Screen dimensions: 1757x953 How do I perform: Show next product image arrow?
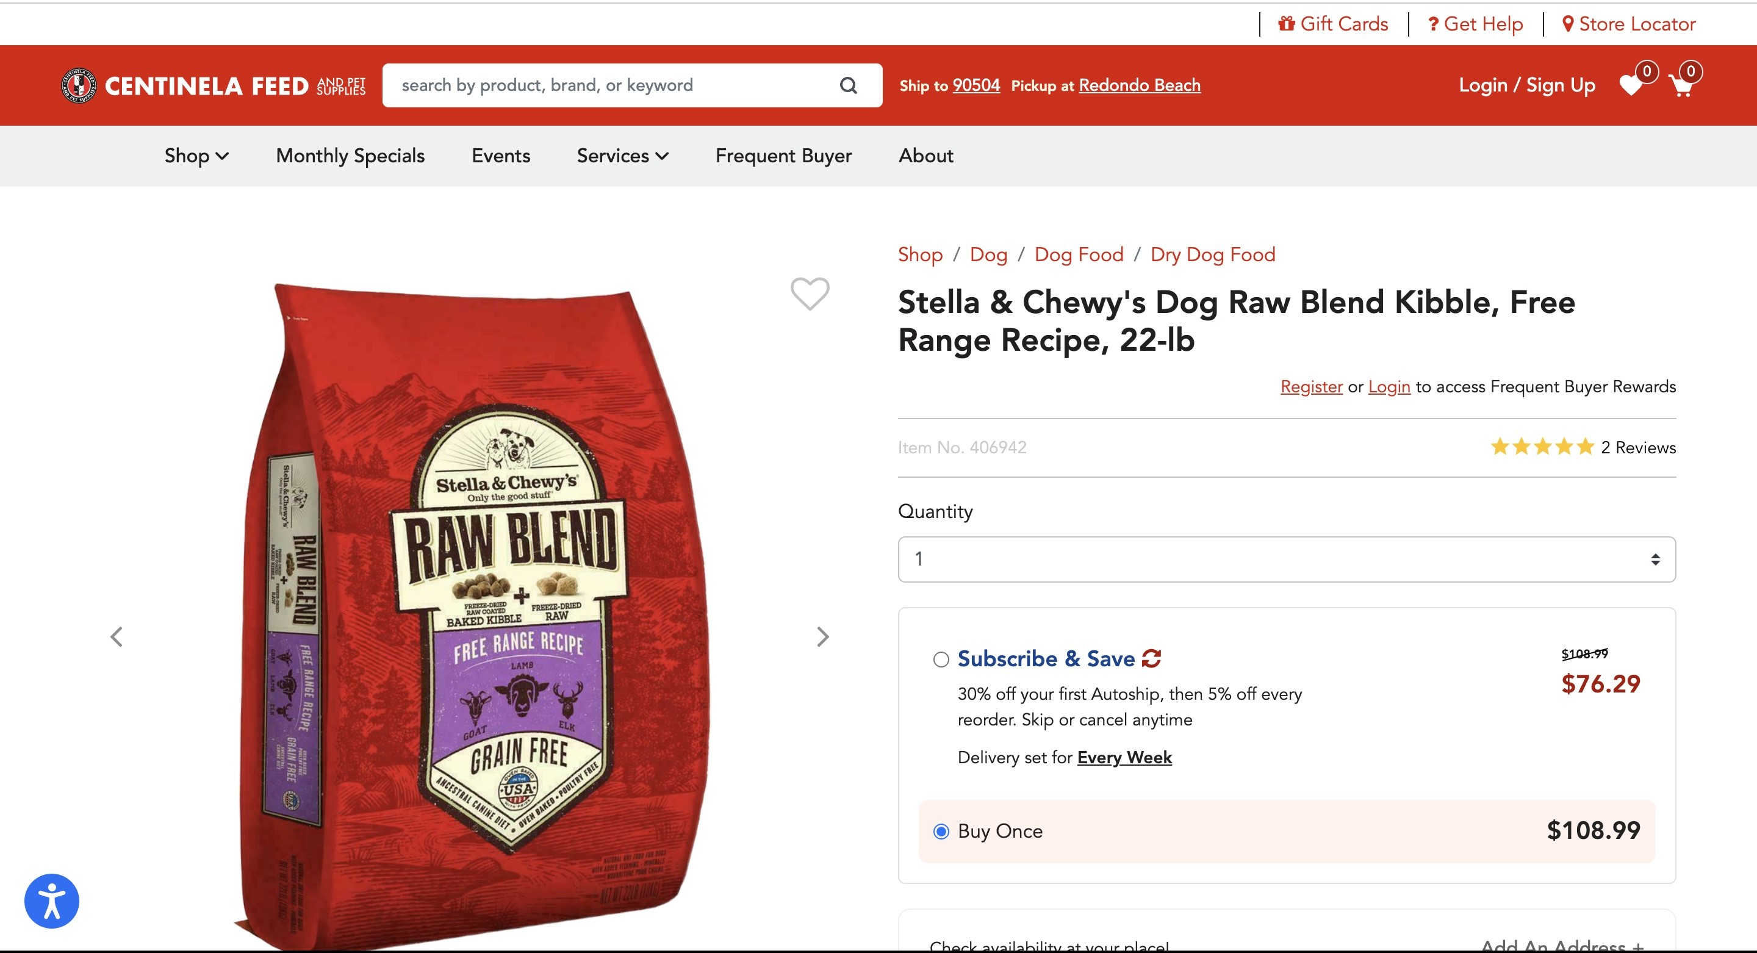(822, 636)
